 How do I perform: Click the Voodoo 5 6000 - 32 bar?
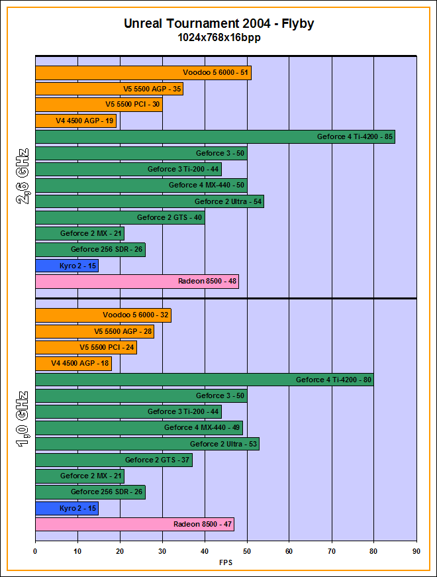[x=103, y=315]
